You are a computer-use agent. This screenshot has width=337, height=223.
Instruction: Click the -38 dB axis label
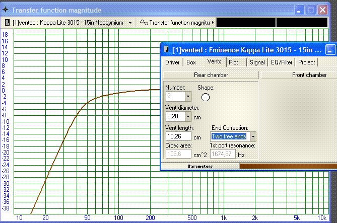click(x=6, y=208)
